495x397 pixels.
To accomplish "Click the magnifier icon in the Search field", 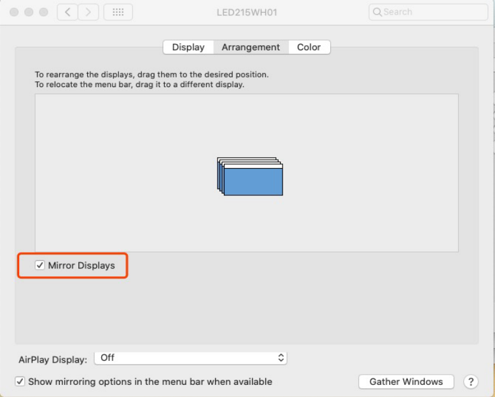I will (377, 12).
